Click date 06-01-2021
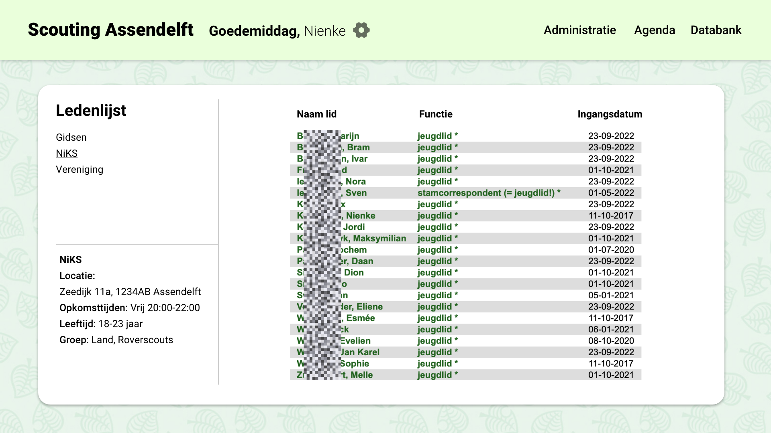 tap(611, 329)
